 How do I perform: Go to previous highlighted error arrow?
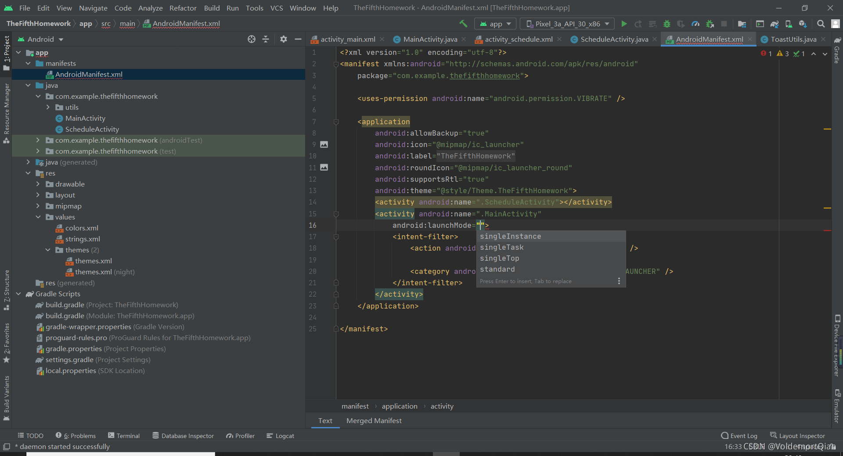click(814, 54)
